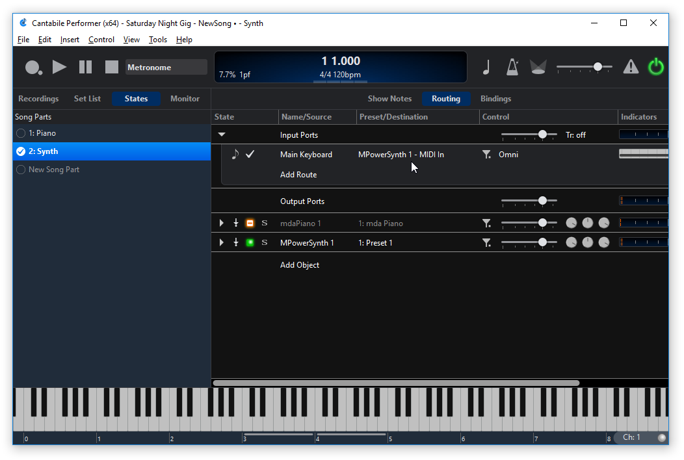
Task: Open the Help menu
Action: tap(184, 40)
